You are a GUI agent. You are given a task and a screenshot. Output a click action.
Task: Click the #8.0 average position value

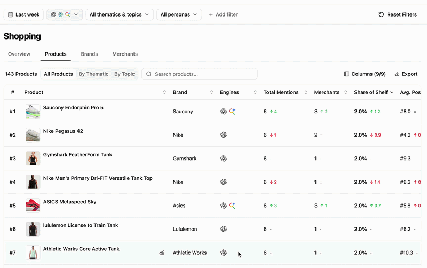(x=405, y=112)
